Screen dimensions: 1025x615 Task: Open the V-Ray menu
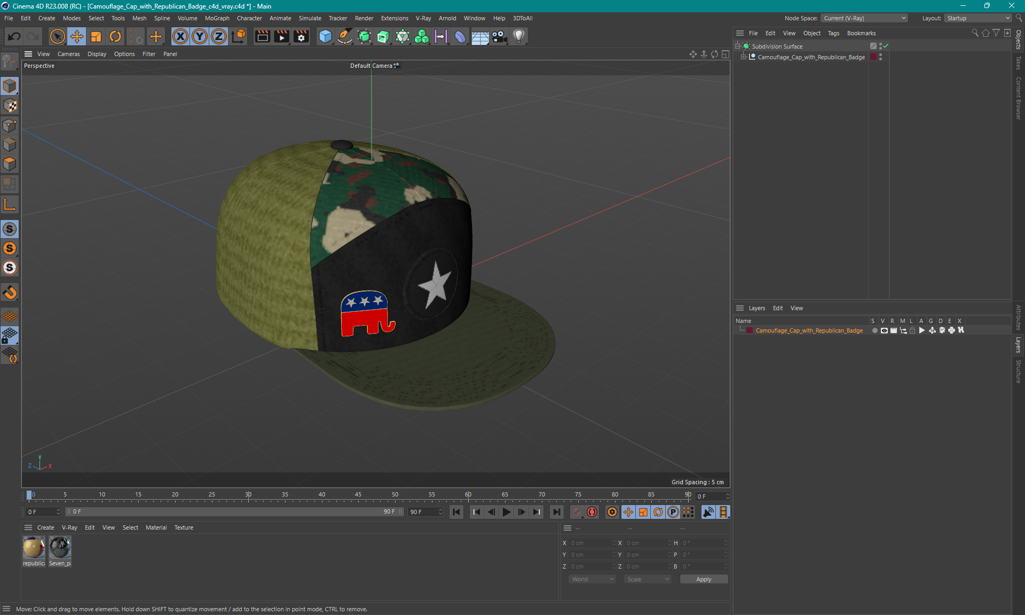click(x=423, y=18)
